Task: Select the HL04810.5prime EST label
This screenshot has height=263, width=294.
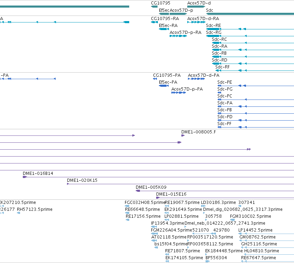Action: tap(262, 251)
